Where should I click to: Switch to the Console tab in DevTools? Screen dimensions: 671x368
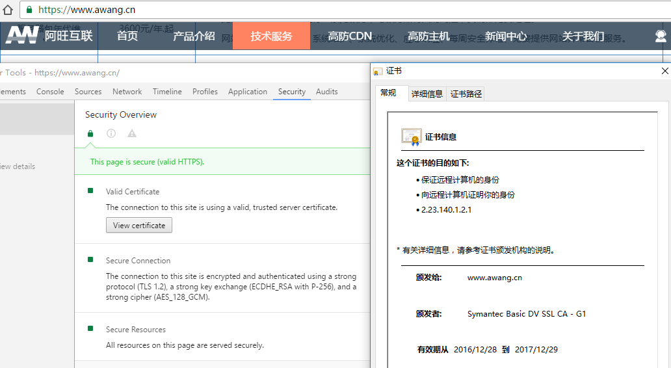coord(50,92)
